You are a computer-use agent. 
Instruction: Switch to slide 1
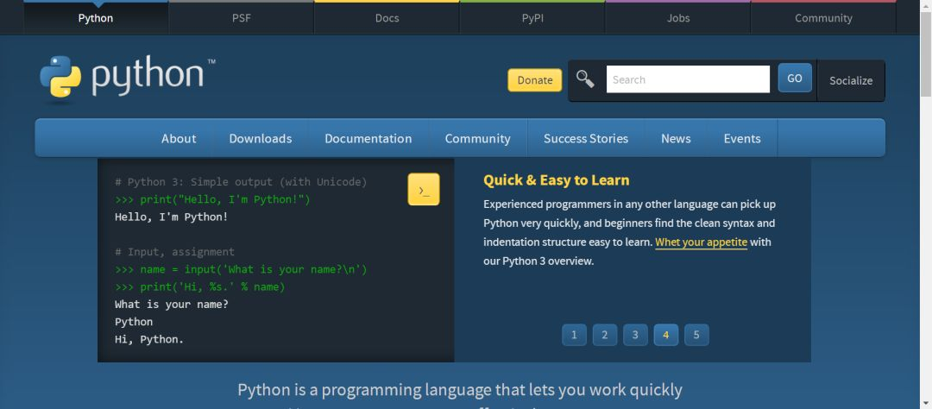coord(574,335)
